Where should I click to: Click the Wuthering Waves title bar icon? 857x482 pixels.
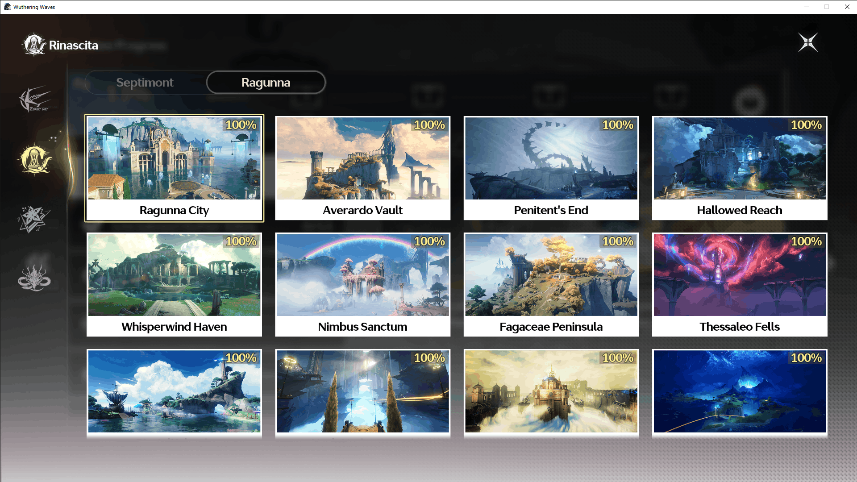[x=7, y=7]
